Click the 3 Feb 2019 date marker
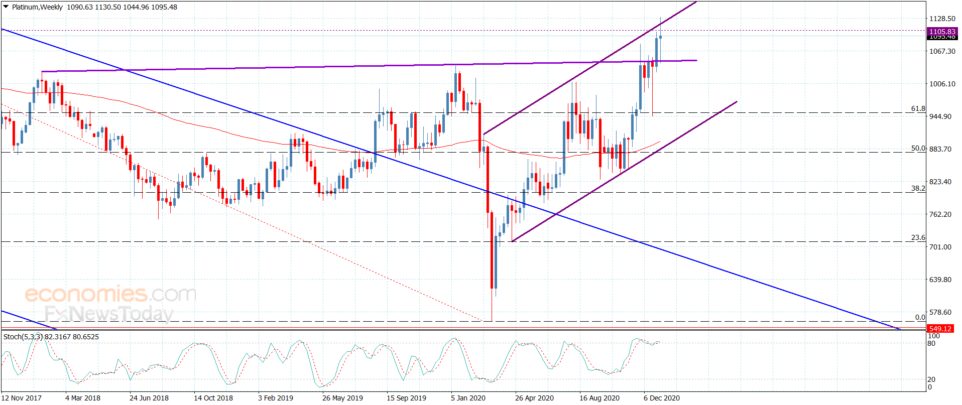 click(x=276, y=398)
